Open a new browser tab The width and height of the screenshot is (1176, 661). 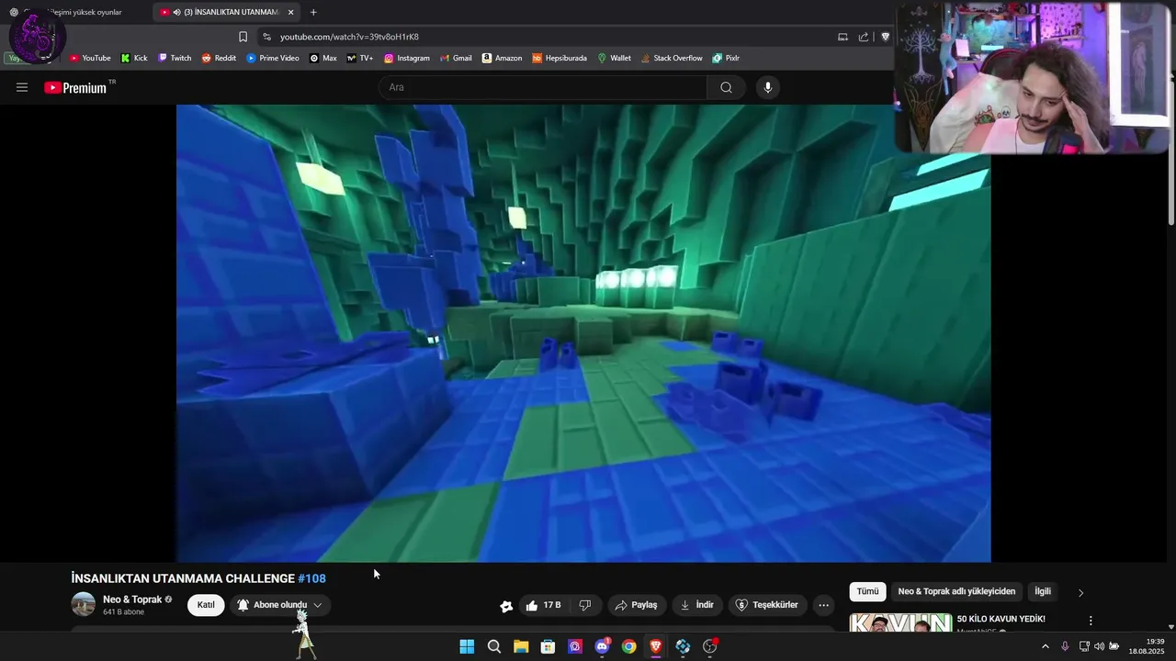tap(313, 12)
